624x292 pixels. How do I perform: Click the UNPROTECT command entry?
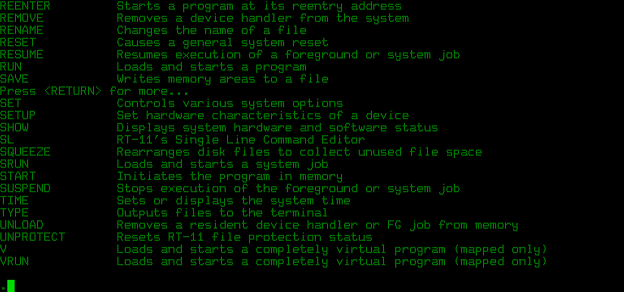point(32,237)
